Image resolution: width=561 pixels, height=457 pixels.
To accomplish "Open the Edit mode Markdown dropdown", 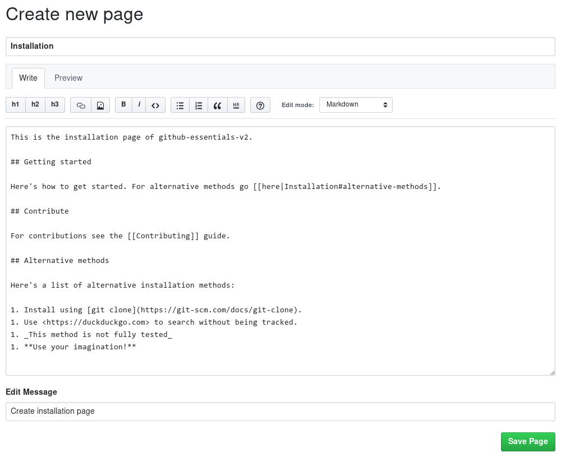I will pyautogui.click(x=356, y=105).
